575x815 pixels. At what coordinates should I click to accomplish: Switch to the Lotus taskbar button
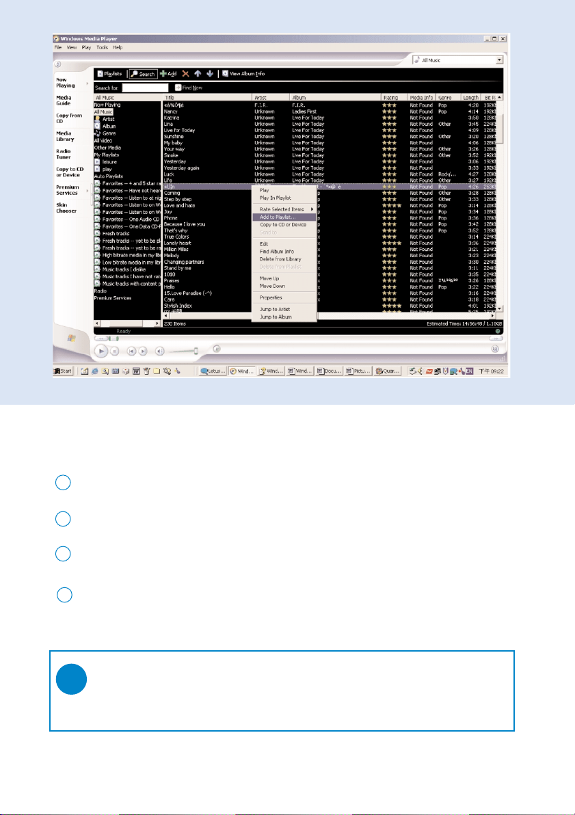click(x=213, y=371)
